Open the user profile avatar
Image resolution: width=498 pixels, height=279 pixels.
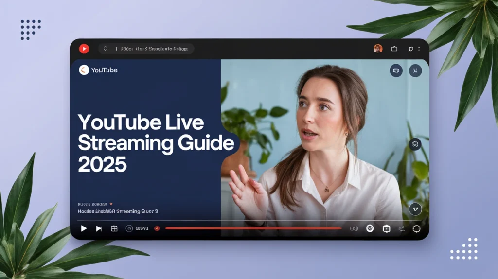click(x=378, y=49)
